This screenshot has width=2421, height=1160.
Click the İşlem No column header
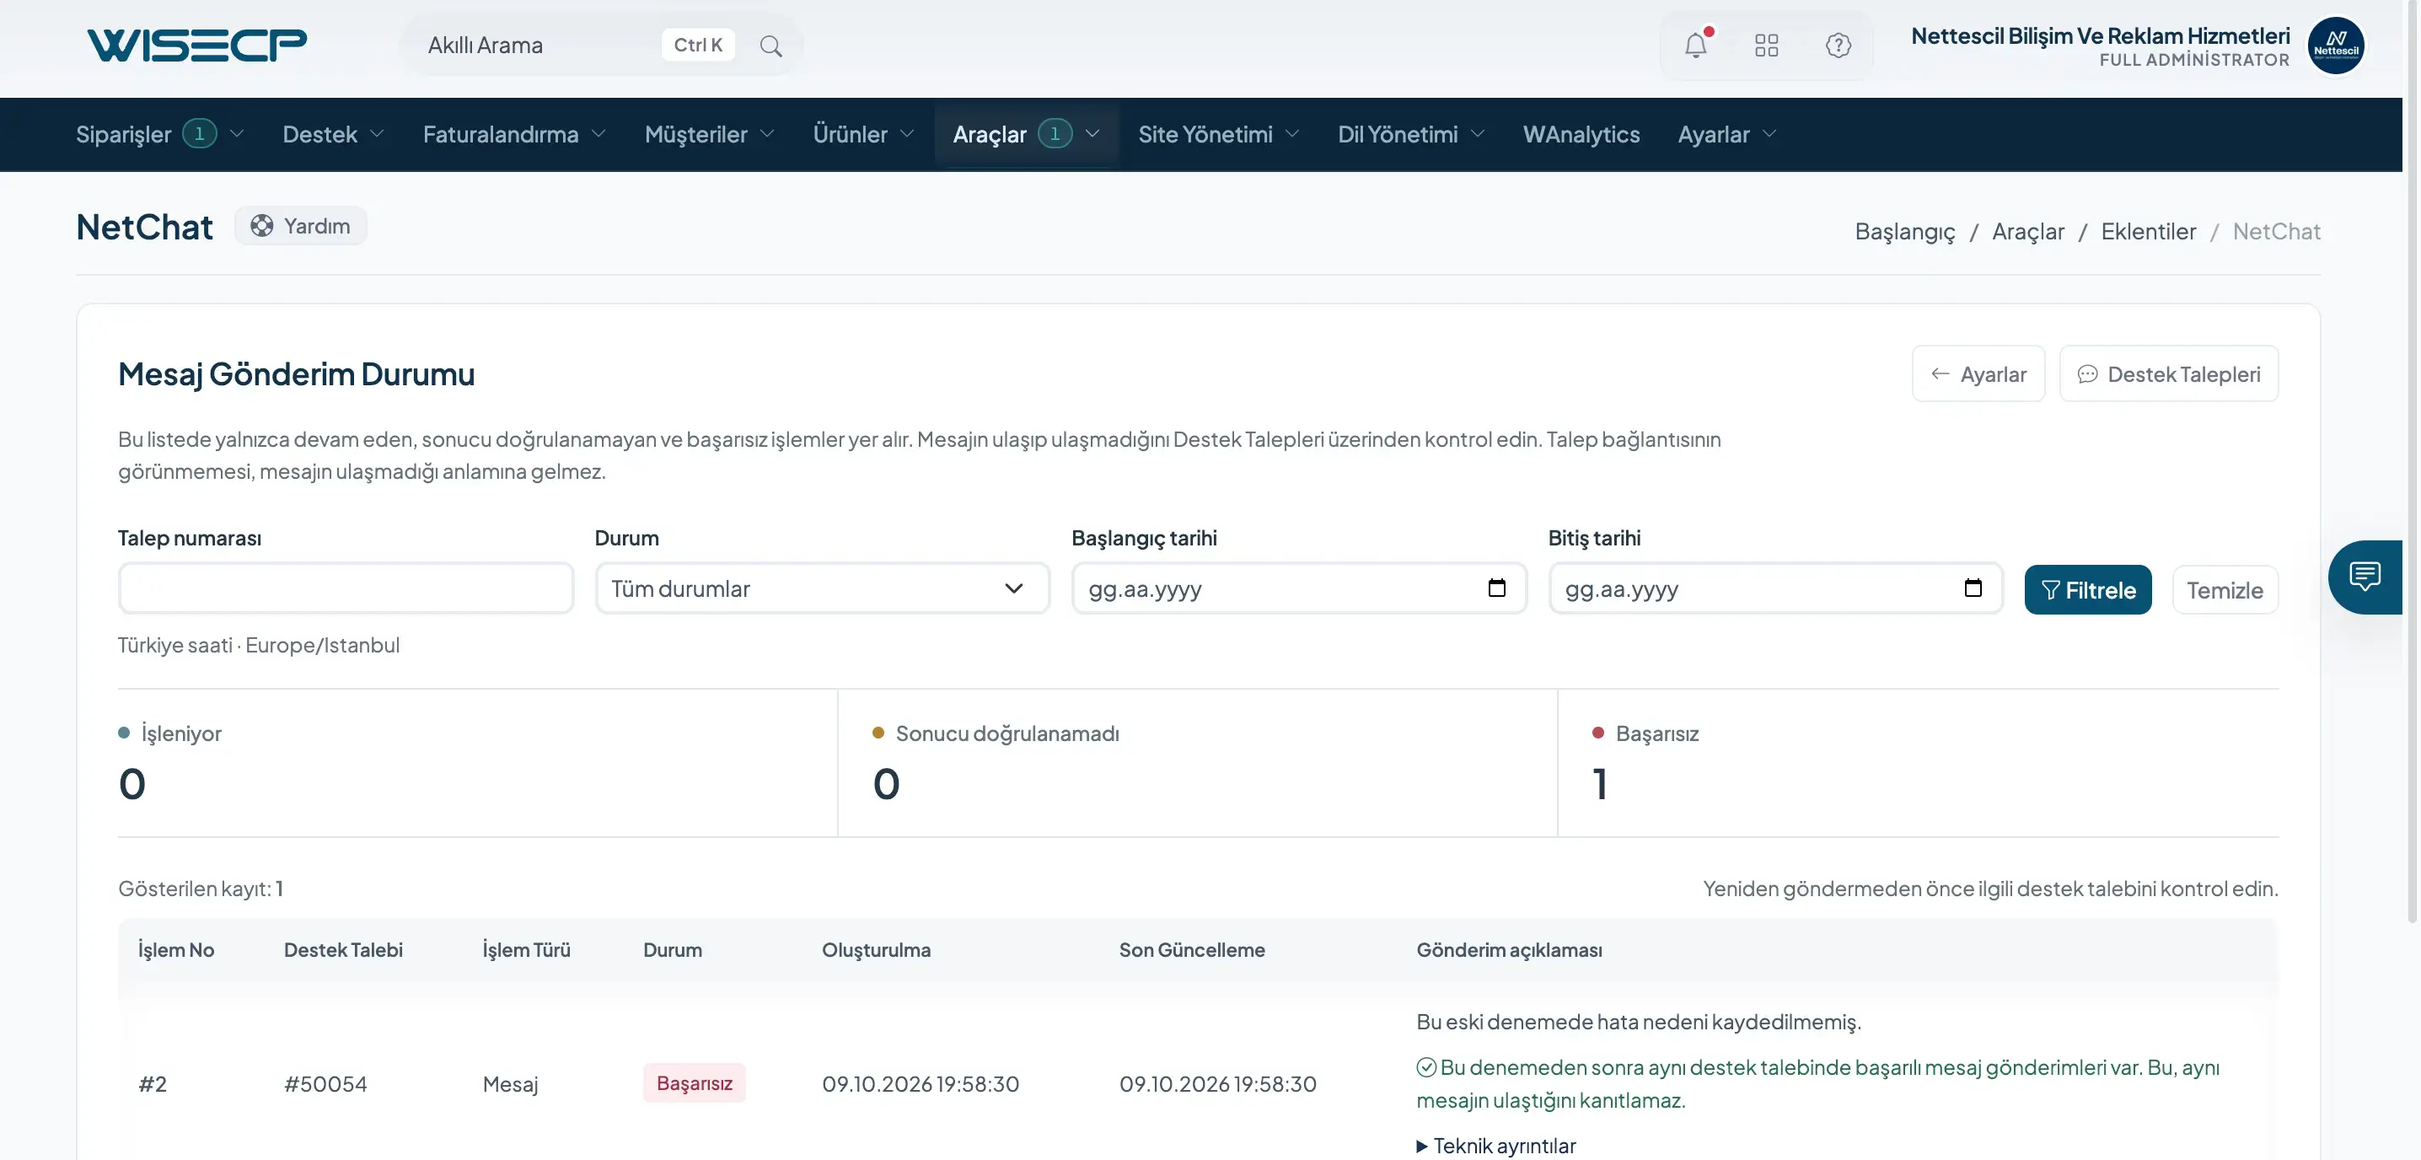(175, 949)
